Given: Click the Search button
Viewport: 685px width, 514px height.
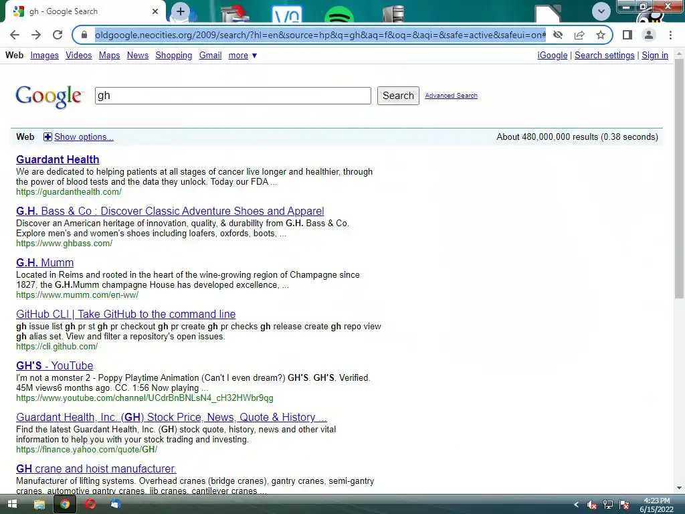Looking at the screenshot, I should [398, 96].
